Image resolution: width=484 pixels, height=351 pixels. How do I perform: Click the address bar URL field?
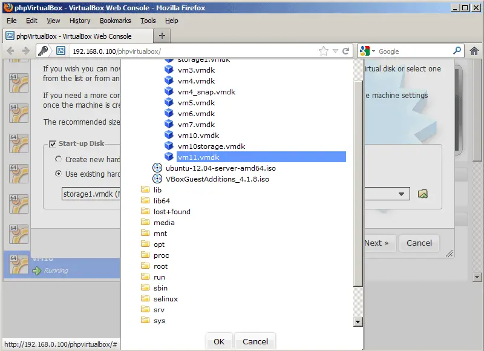[x=194, y=51]
